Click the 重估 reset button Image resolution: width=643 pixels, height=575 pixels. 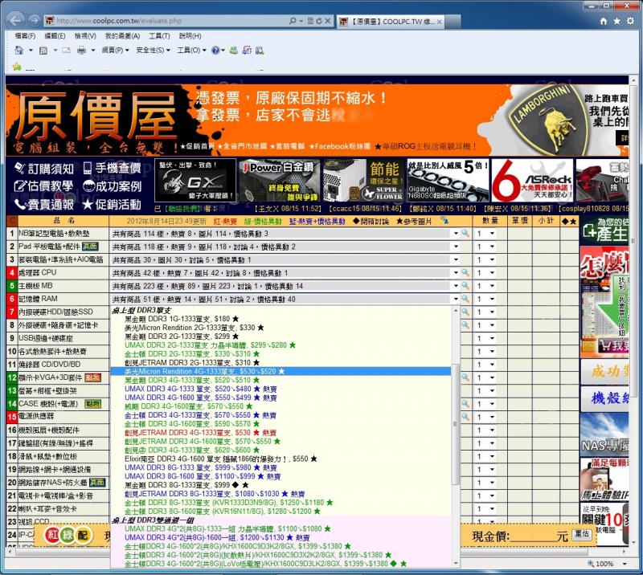[582, 534]
